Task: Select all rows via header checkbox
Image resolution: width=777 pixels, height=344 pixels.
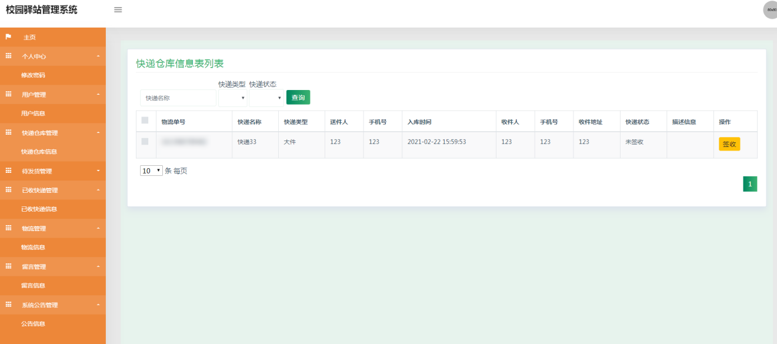Action: click(145, 120)
